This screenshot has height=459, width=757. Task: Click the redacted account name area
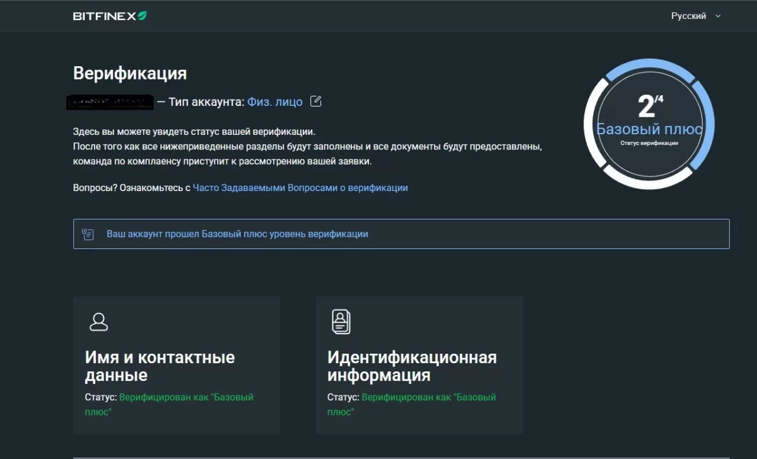click(109, 102)
